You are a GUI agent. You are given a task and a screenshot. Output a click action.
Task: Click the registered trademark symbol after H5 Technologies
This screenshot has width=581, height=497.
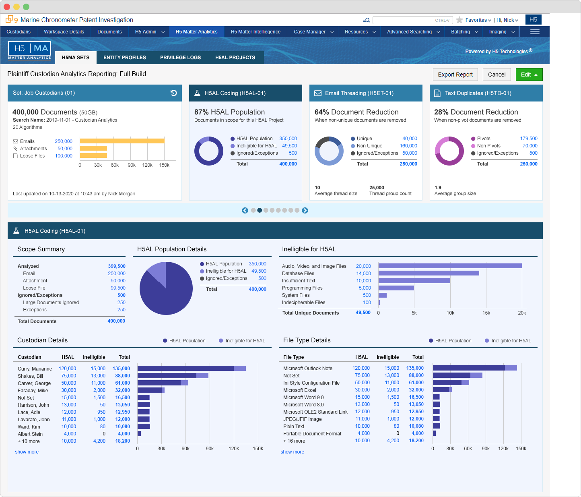coord(531,50)
